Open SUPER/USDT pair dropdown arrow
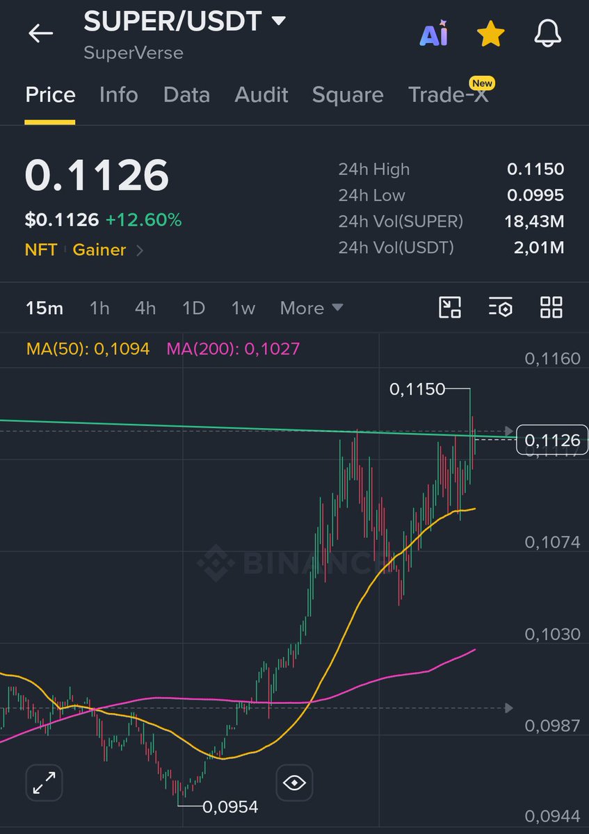This screenshot has width=589, height=834. coord(278,21)
